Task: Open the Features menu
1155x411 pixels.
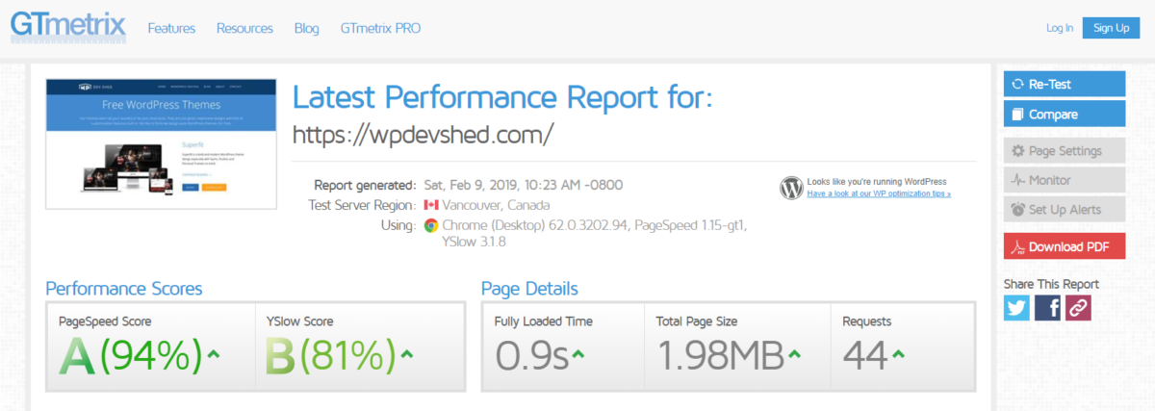Action: pyautogui.click(x=171, y=28)
